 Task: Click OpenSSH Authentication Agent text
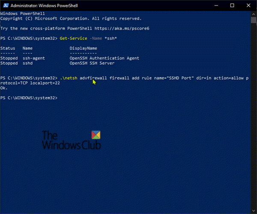click(x=104, y=58)
